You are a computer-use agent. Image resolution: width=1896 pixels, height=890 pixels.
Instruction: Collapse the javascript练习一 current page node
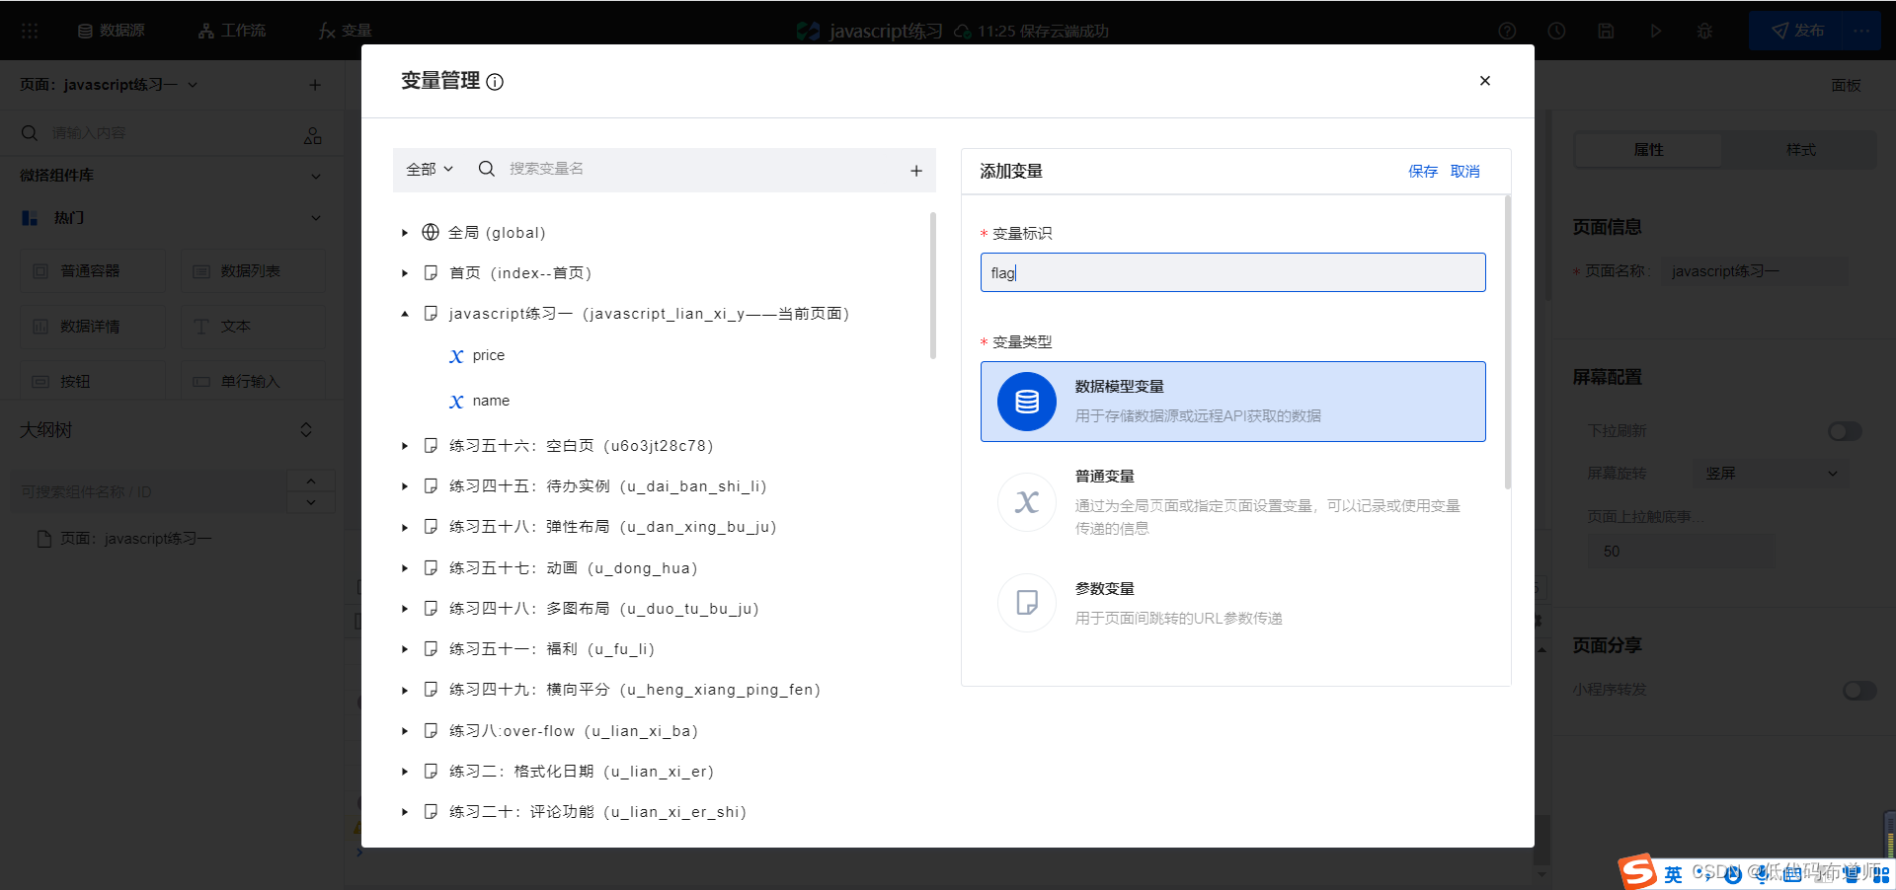[x=405, y=314]
